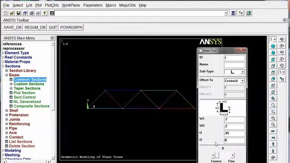Select Oblique View cube icon
The image size is (290, 163).
click(273, 53)
